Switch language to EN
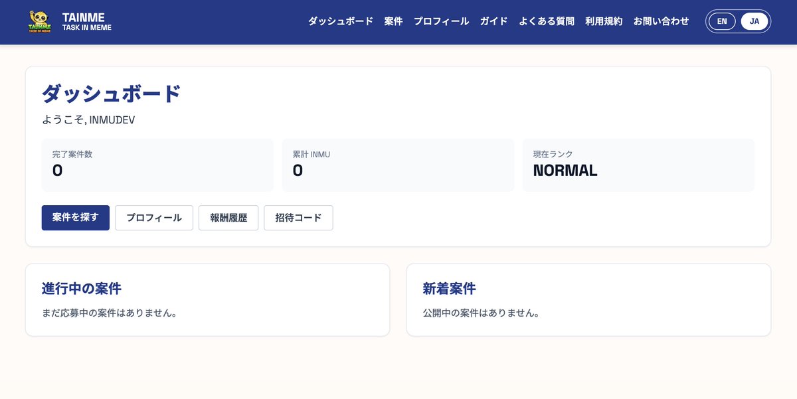 point(721,21)
